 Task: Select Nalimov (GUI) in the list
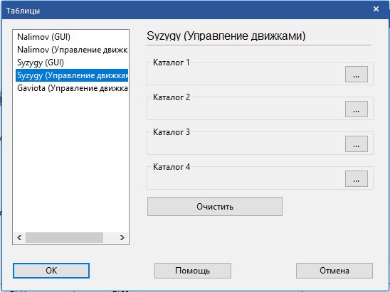point(72,37)
